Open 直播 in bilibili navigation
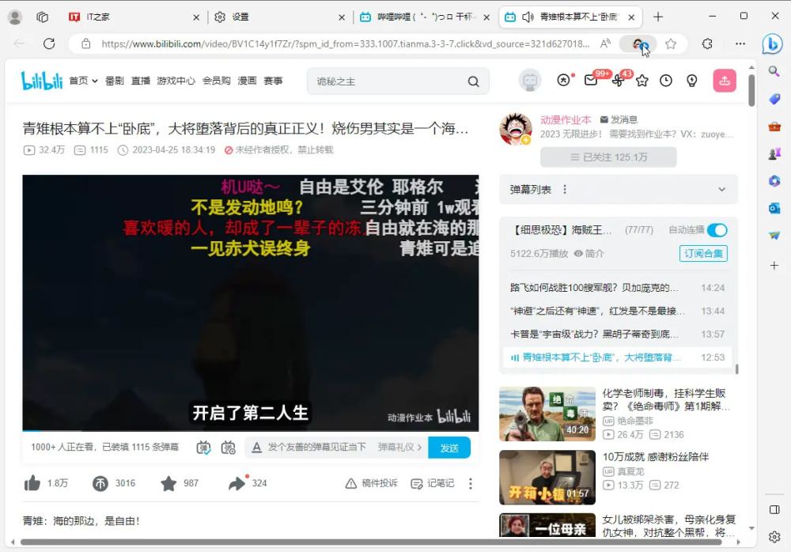Image resolution: width=791 pixels, height=552 pixels. (x=141, y=81)
